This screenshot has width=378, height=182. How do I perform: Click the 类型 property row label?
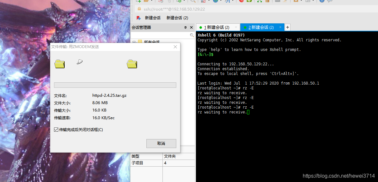tap(135, 156)
